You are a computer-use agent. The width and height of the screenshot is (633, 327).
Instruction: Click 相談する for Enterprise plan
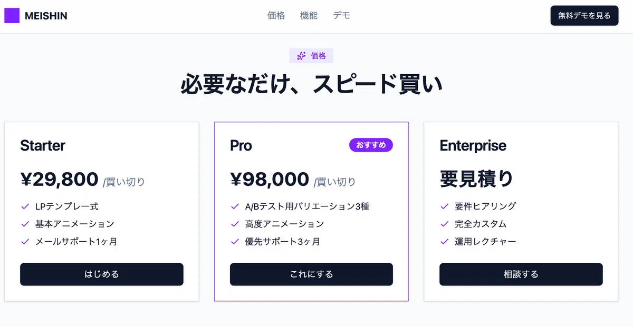(521, 274)
